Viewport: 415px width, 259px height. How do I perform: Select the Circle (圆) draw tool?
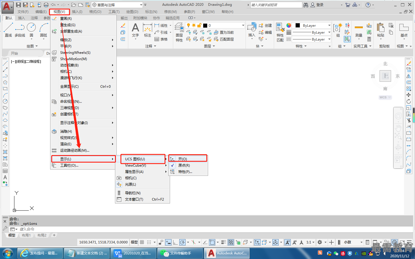coord(31,30)
